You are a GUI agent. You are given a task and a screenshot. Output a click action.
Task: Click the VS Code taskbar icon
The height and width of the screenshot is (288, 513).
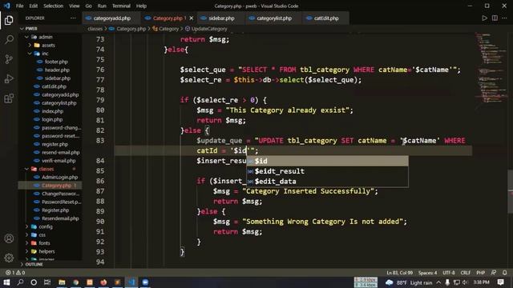point(131,282)
